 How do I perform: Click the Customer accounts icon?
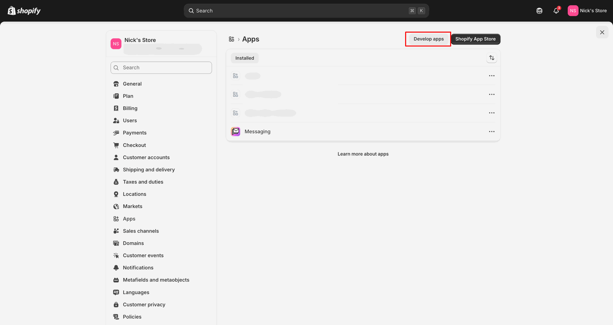116,157
